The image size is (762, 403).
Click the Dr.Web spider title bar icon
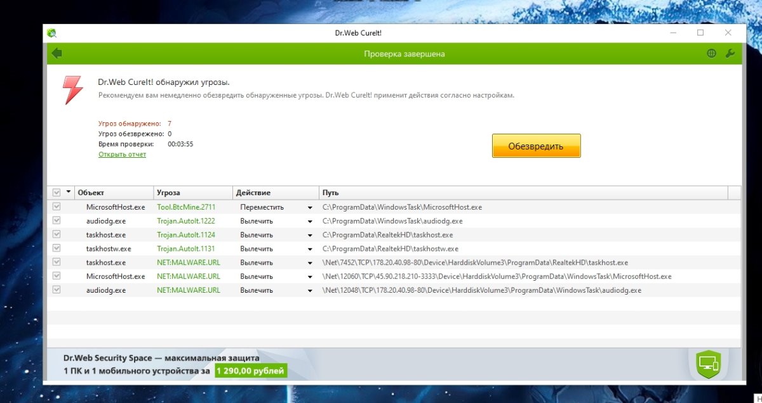[x=52, y=33]
